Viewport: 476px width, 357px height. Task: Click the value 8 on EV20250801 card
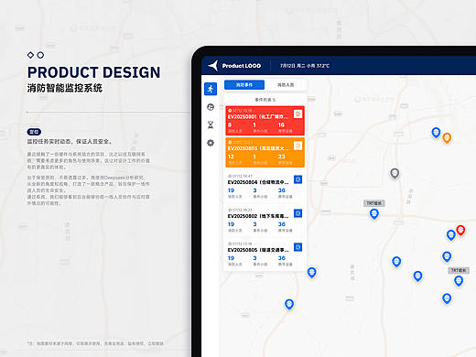[x=230, y=124]
